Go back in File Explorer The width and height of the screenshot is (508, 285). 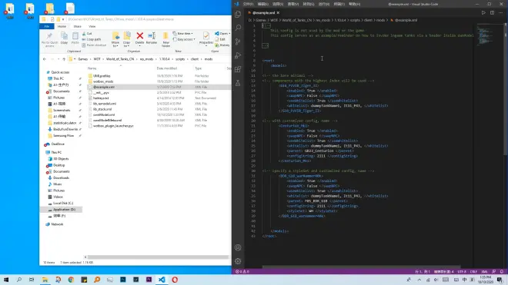coord(45,59)
